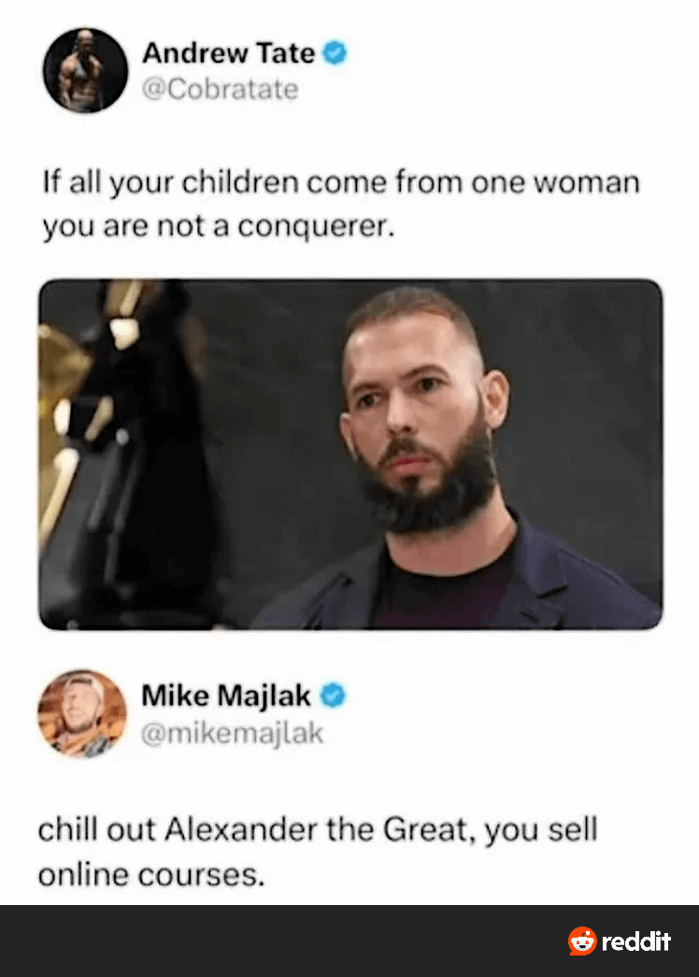Click the blue verified badge beside Andrew Tate
Screen dimensions: 699x977
coord(335,53)
